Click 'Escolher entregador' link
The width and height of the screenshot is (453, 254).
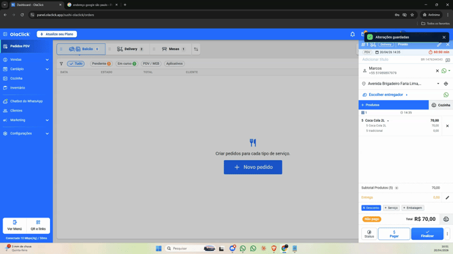[385, 95]
